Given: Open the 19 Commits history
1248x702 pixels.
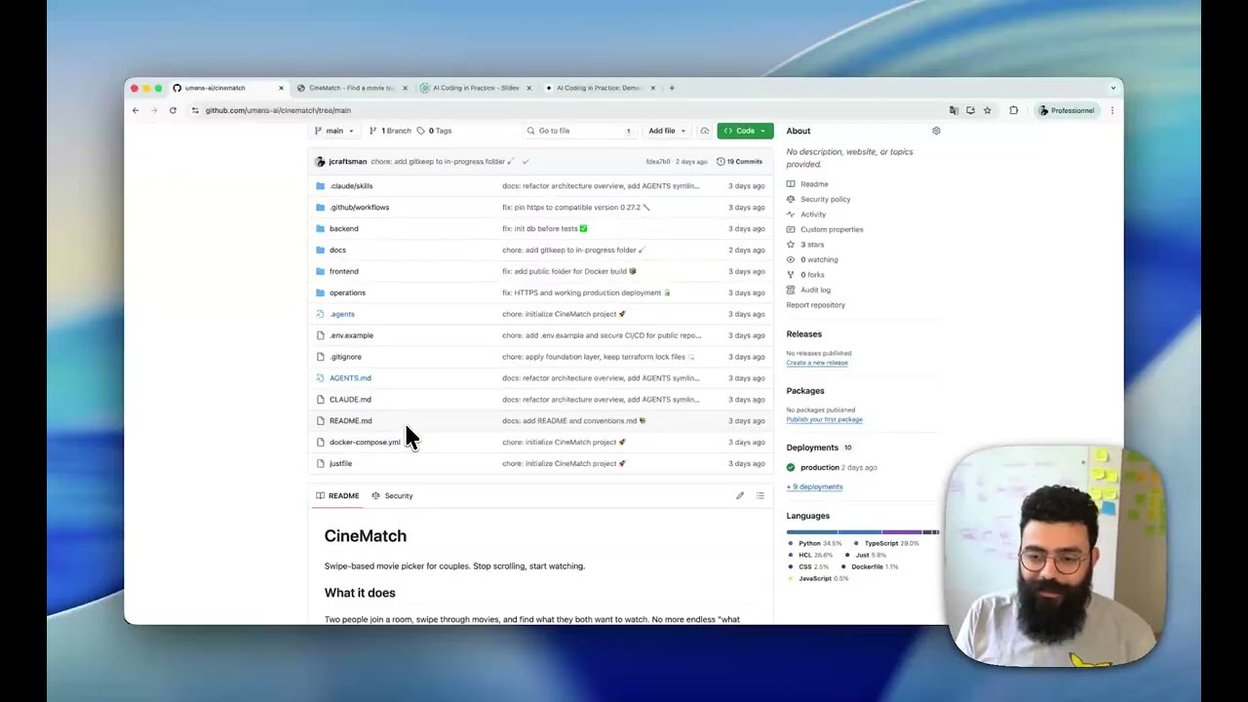Looking at the screenshot, I should (x=739, y=162).
